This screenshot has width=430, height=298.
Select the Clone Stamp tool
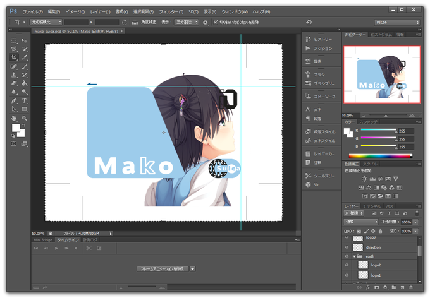[14, 74]
